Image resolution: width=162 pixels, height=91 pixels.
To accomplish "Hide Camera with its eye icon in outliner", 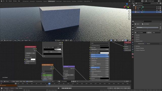I will 159,7.
